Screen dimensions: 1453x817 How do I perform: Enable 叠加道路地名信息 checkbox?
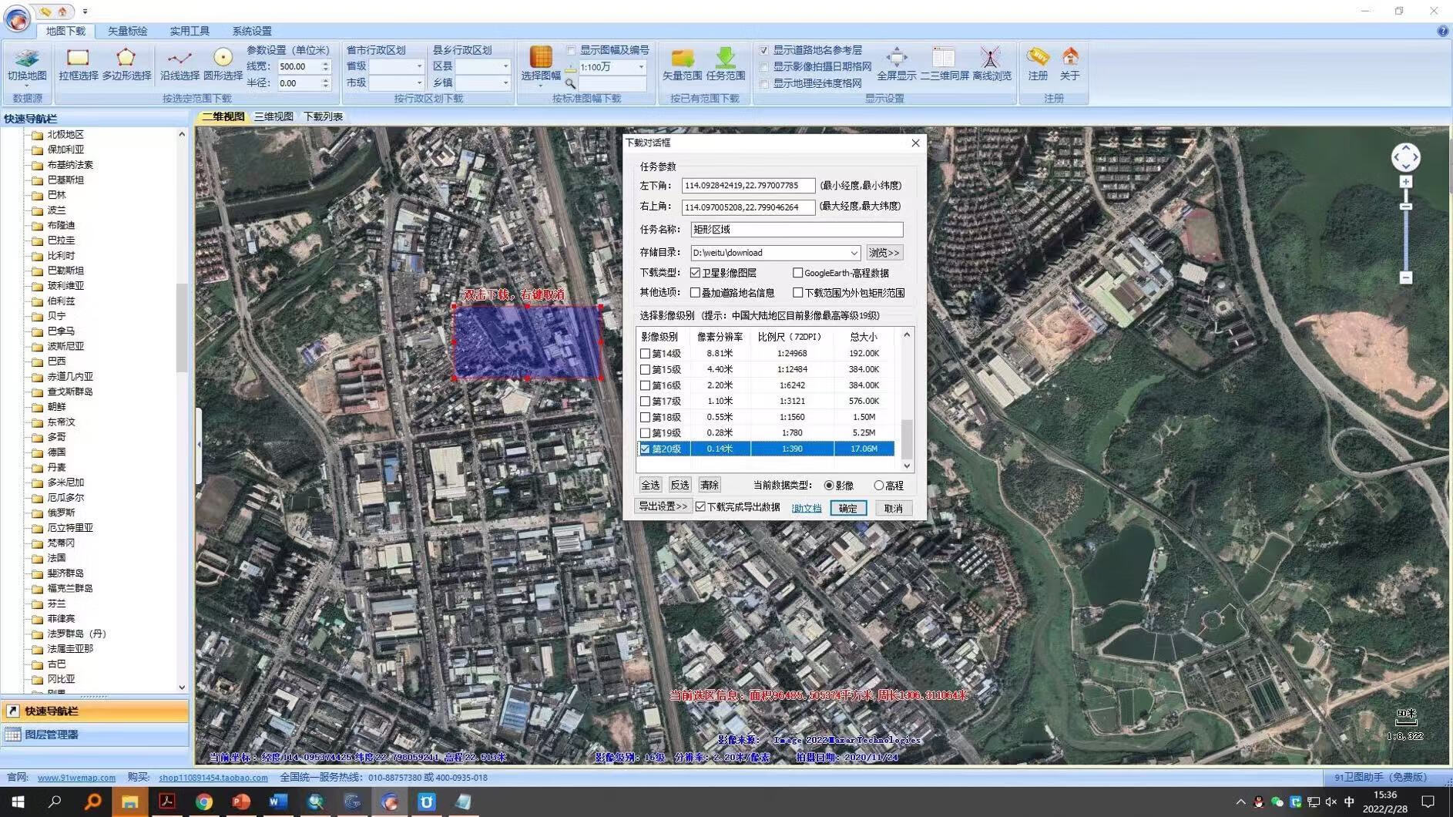696,293
